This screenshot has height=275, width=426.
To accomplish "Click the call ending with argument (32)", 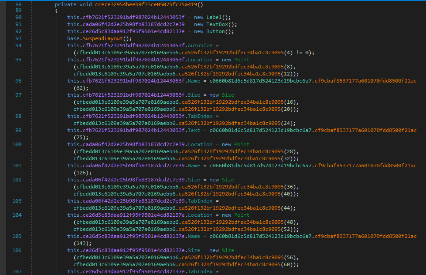I will (185, 158).
